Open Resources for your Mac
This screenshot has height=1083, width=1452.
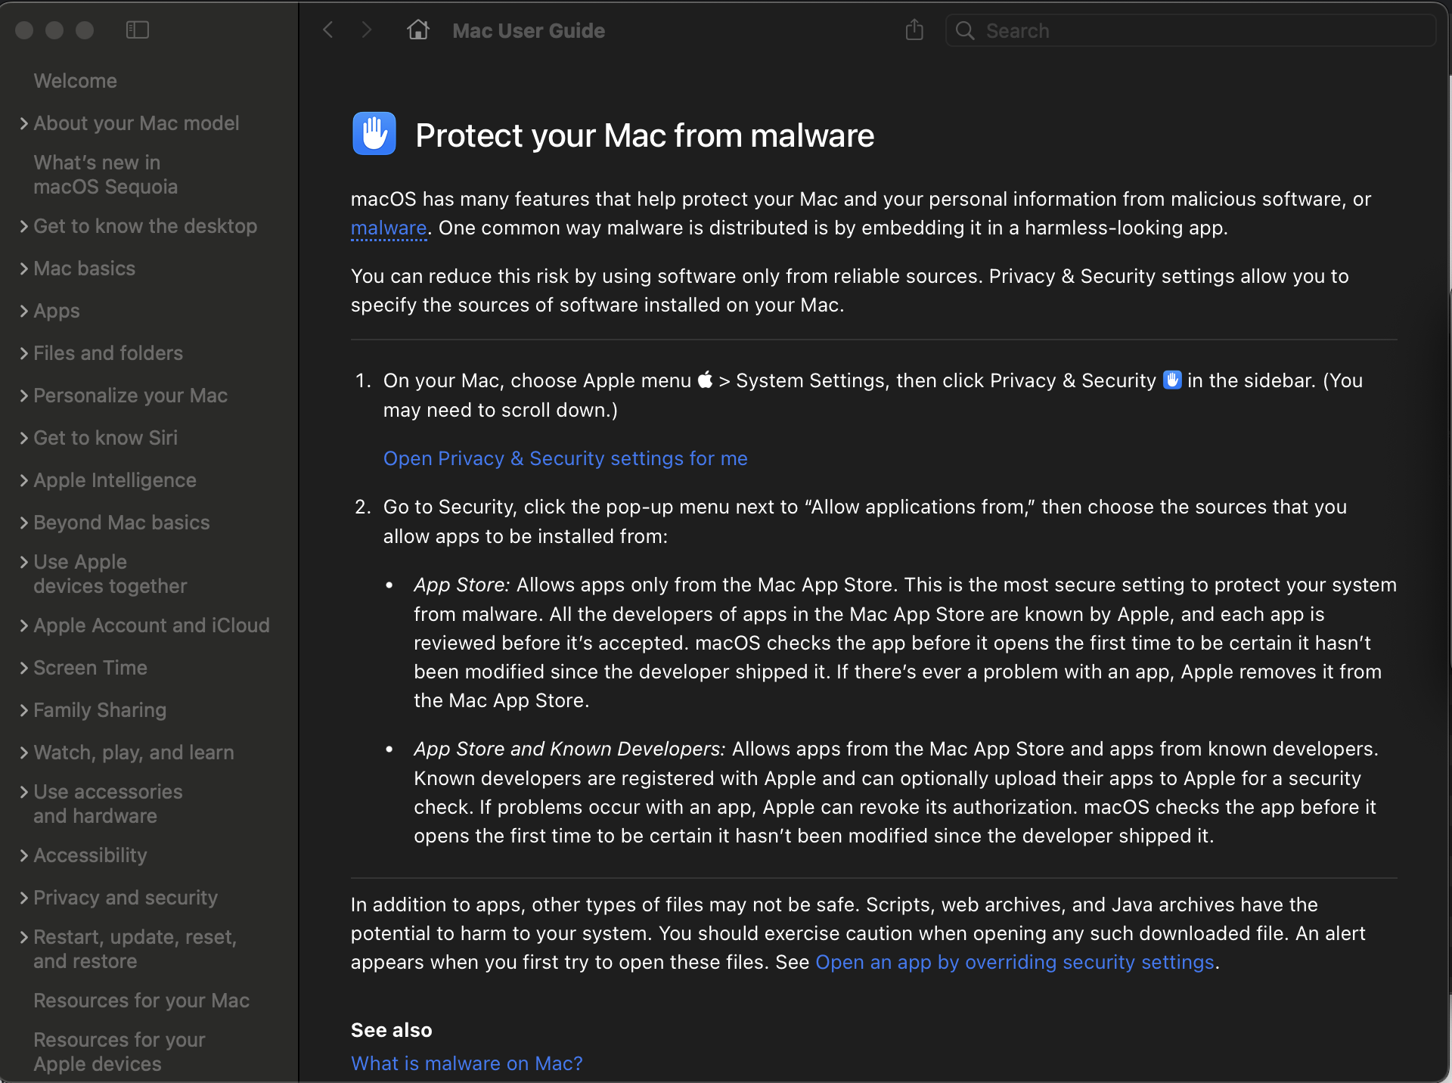point(141,1001)
